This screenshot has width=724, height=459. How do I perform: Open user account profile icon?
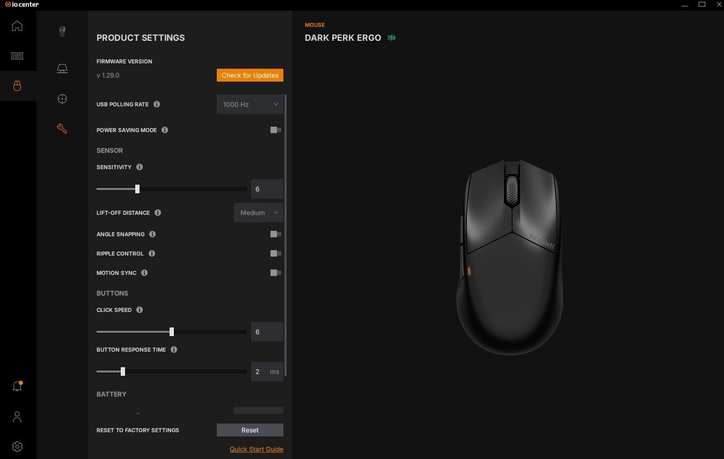pos(17,417)
